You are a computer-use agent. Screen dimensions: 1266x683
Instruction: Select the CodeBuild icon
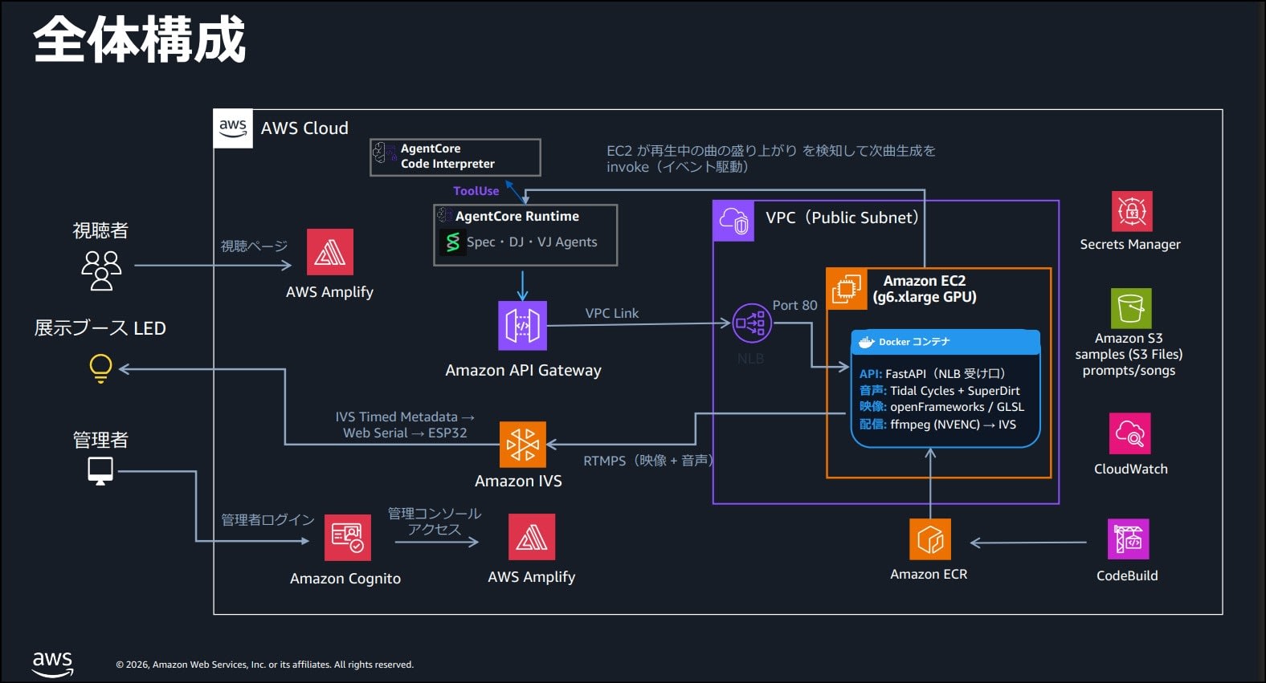pos(1128,539)
